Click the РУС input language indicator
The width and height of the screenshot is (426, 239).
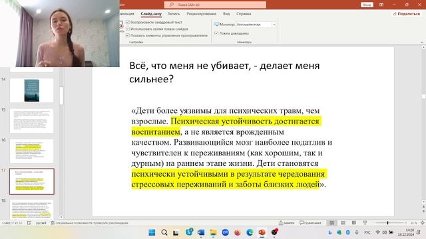click(367, 232)
